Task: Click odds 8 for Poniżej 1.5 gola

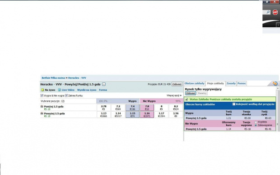Action: point(161,108)
